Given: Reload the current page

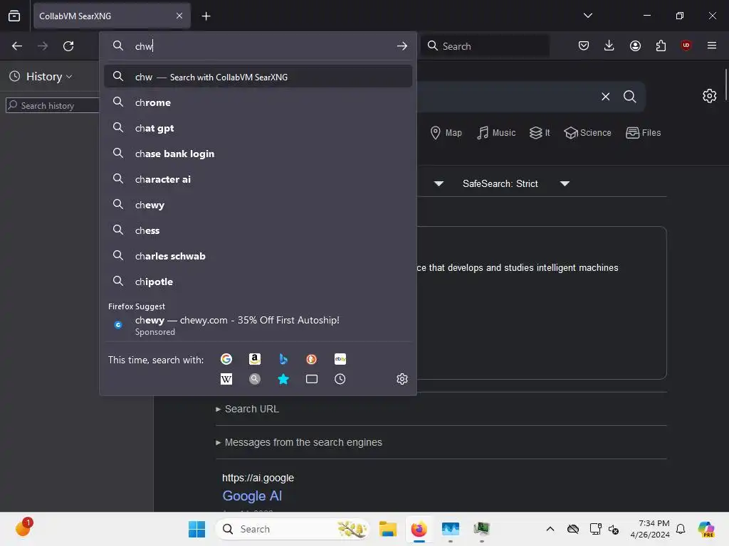Looking at the screenshot, I should pos(68,46).
